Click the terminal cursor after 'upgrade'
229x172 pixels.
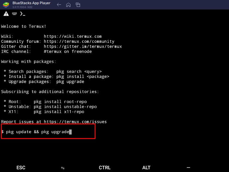[x=70, y=132]
